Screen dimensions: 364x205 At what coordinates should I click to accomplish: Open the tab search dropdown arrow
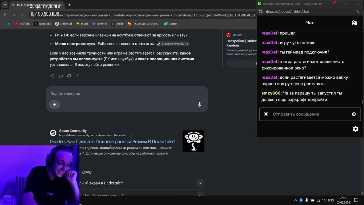[x=5, y=5]
